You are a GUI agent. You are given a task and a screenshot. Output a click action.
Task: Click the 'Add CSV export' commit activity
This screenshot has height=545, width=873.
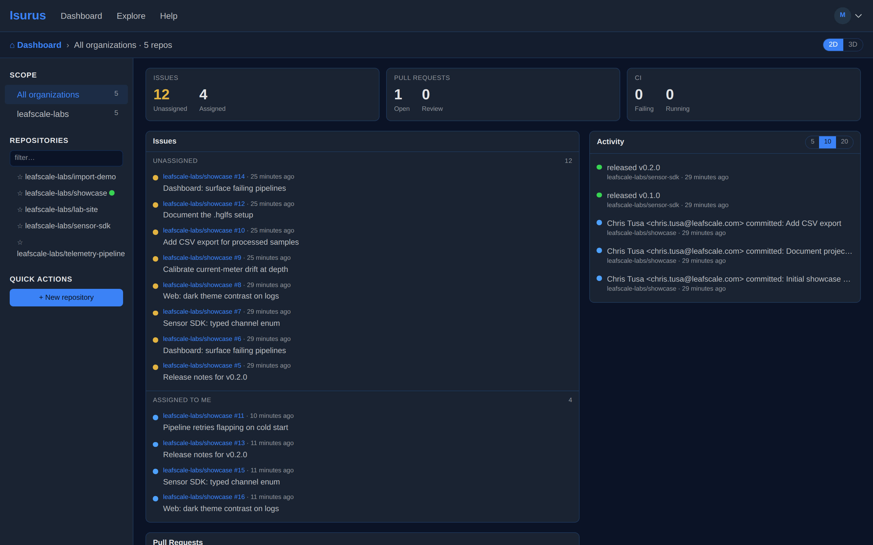724,223
